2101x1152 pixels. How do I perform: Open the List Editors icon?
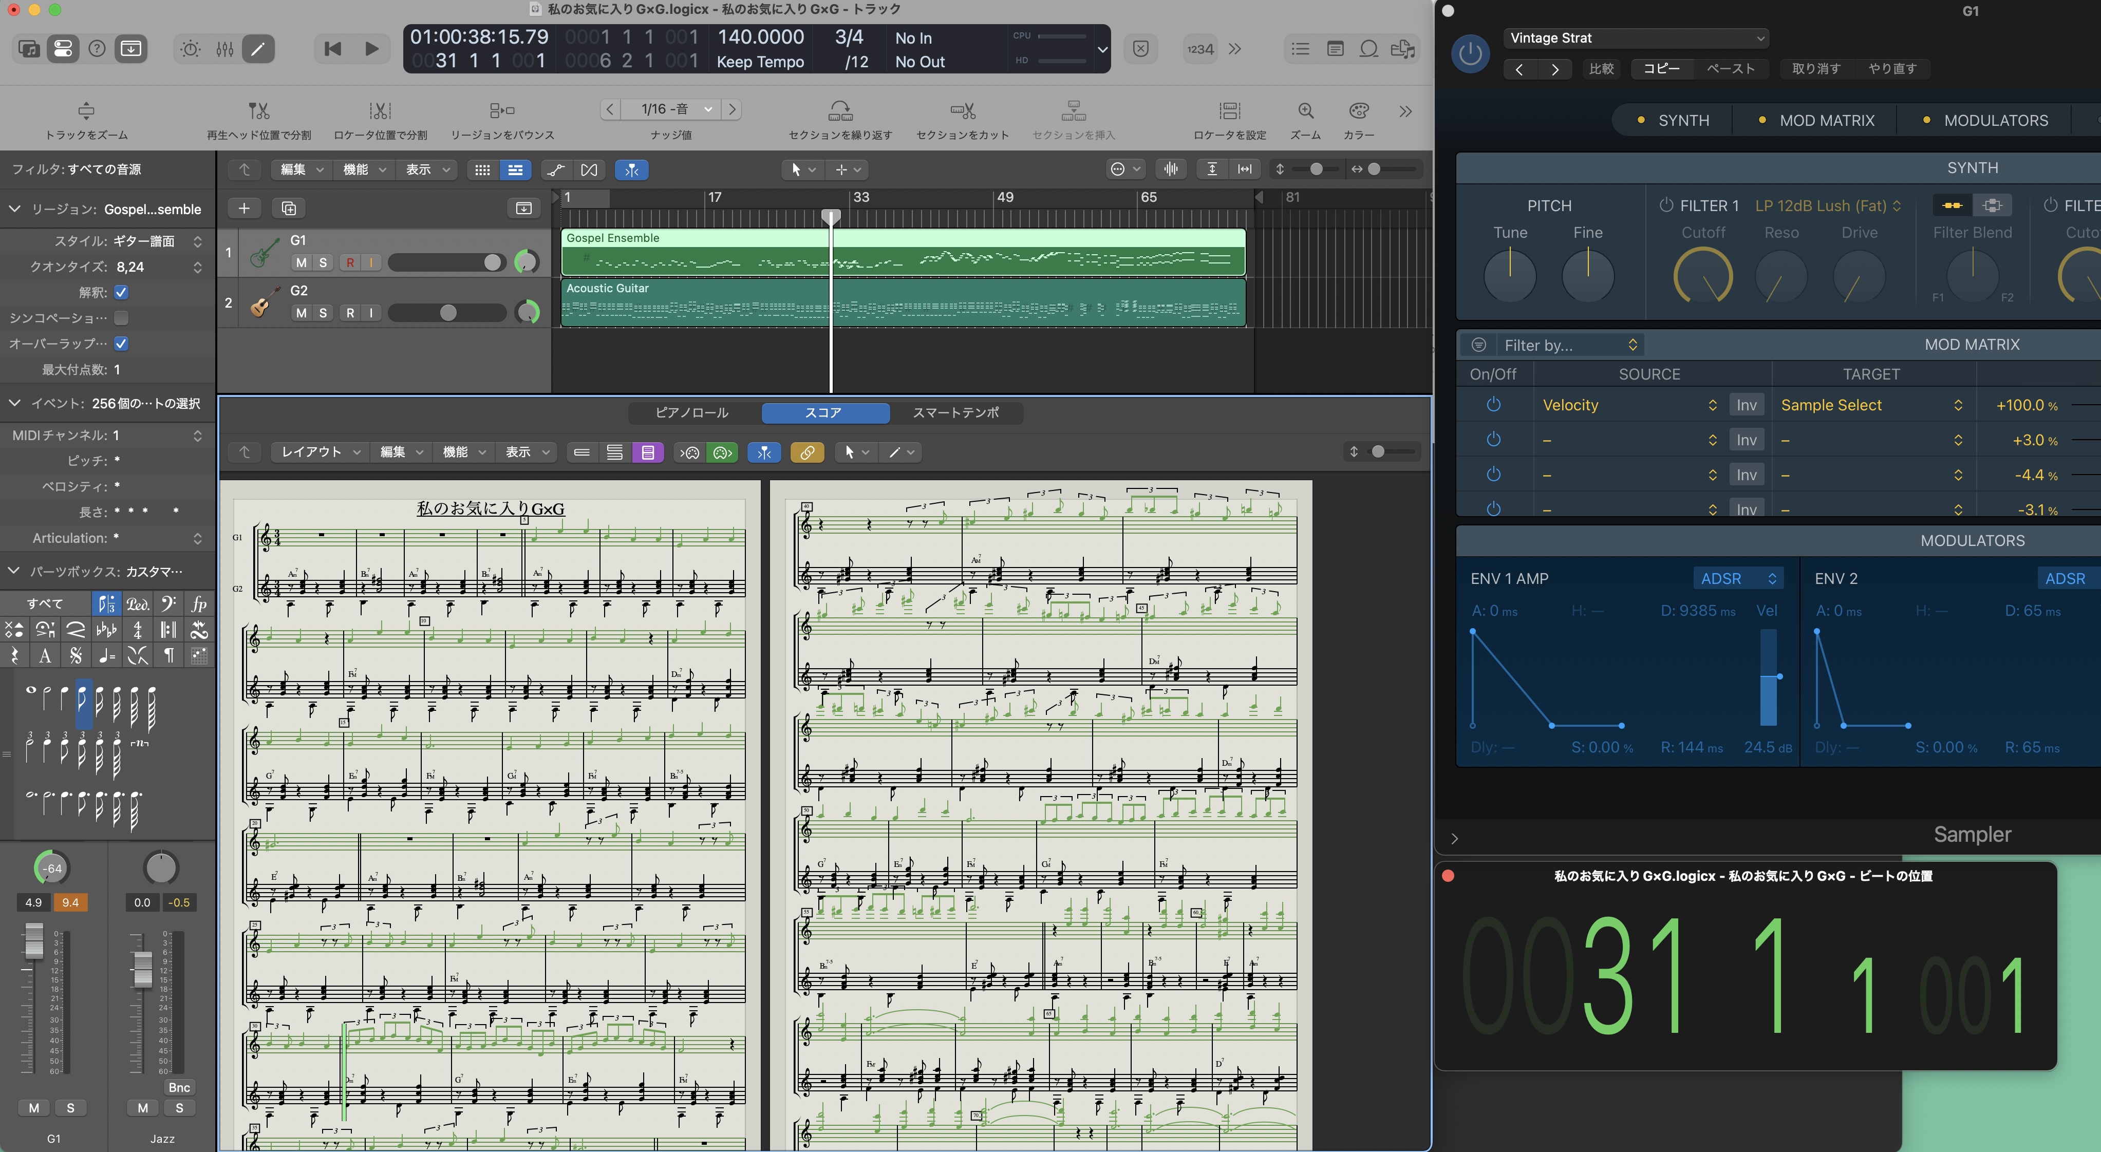[1300, 49]
